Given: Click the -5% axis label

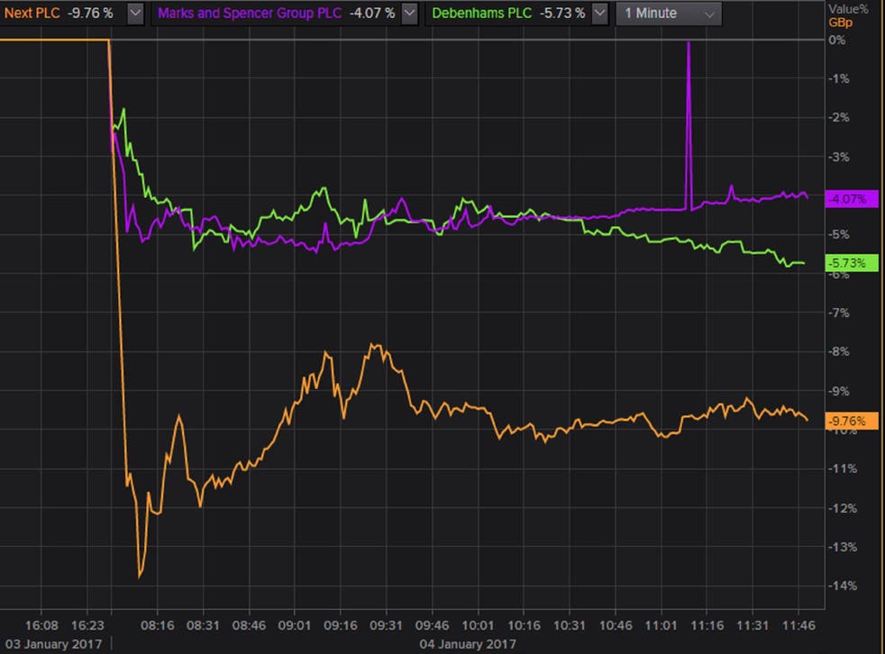Looking at the screenshot, I should point(838,234).
